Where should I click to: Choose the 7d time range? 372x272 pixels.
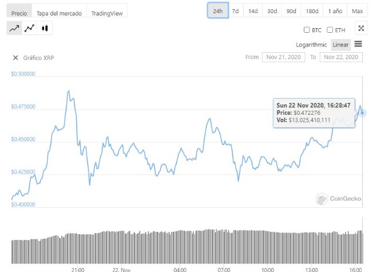point(236,11)
